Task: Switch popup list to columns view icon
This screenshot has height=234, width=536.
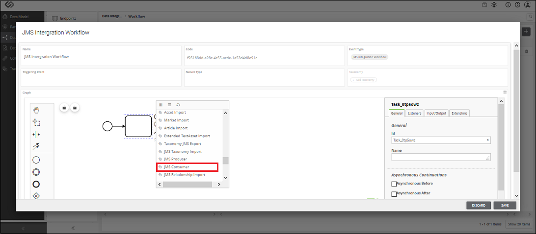Action: pyautogui.click(x=161, y=105)
